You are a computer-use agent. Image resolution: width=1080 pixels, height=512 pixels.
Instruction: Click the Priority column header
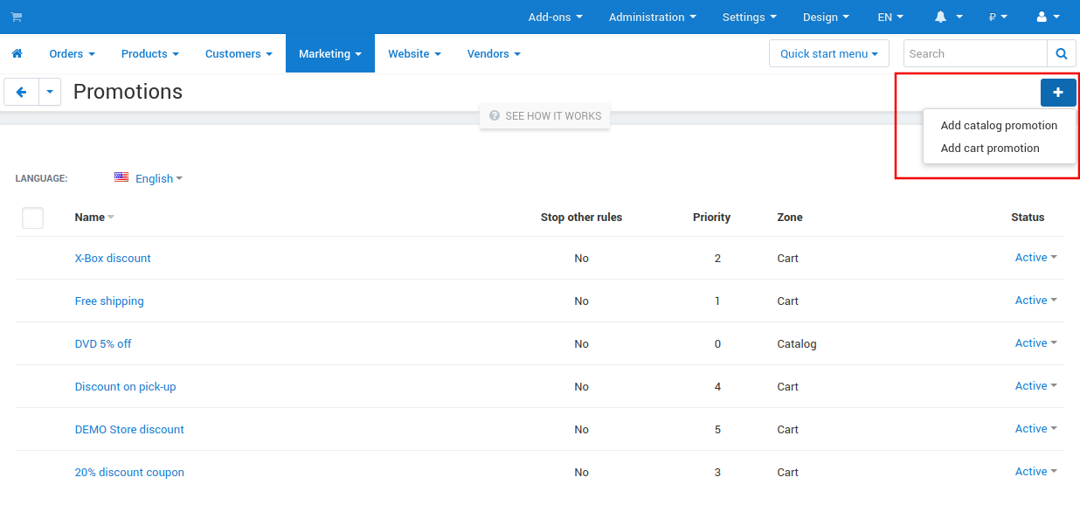tap(711, 218)
